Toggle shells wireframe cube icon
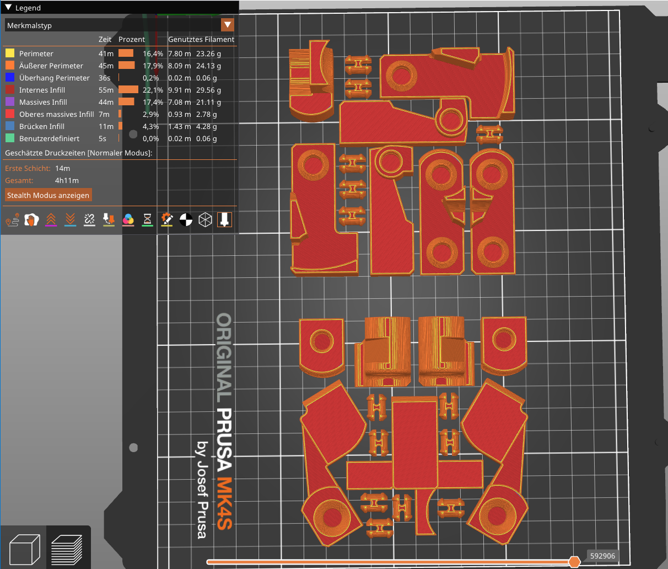This screenshot has width=668, height=569. pyautogui.click(x=205, y=220)
